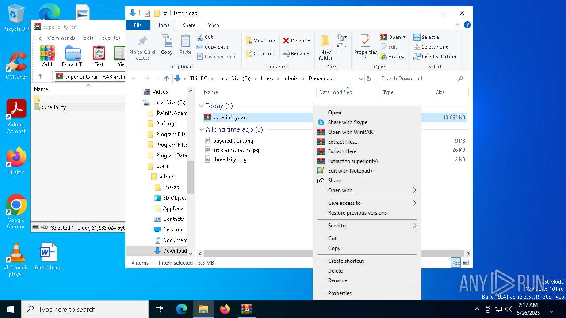Expand Send to submenu

click(x=367, y=226)
